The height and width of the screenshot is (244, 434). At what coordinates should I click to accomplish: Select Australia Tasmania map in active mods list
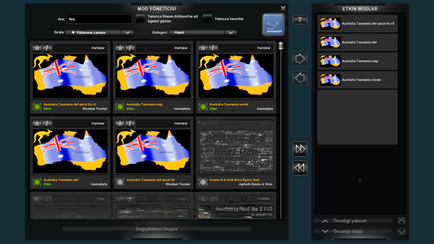pos(357,61)
